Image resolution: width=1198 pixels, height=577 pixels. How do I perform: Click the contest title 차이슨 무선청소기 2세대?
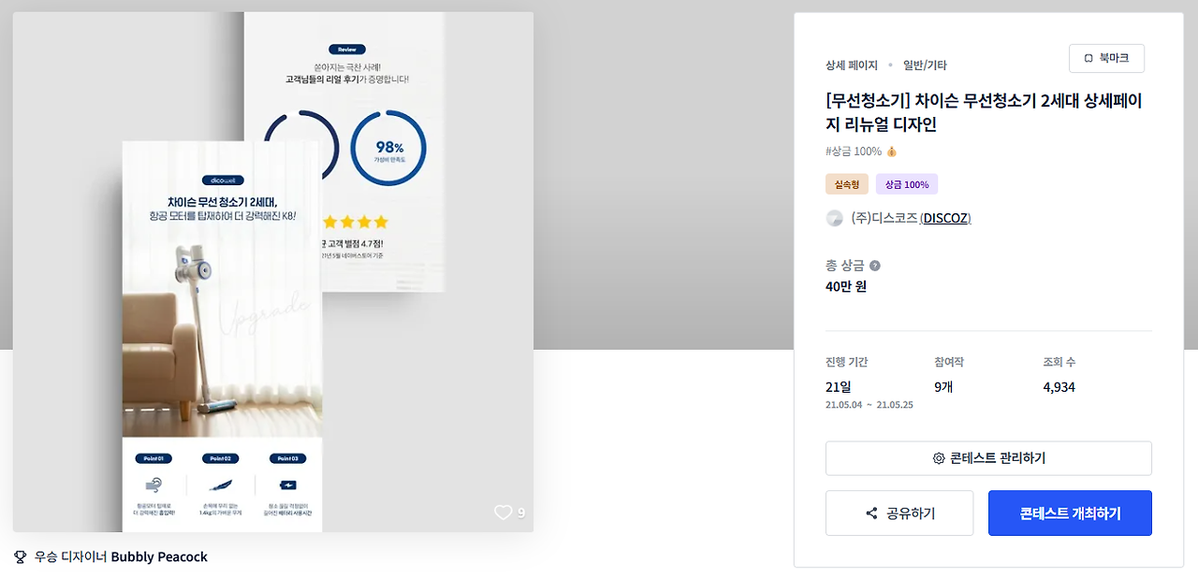(x=984, y=112)
